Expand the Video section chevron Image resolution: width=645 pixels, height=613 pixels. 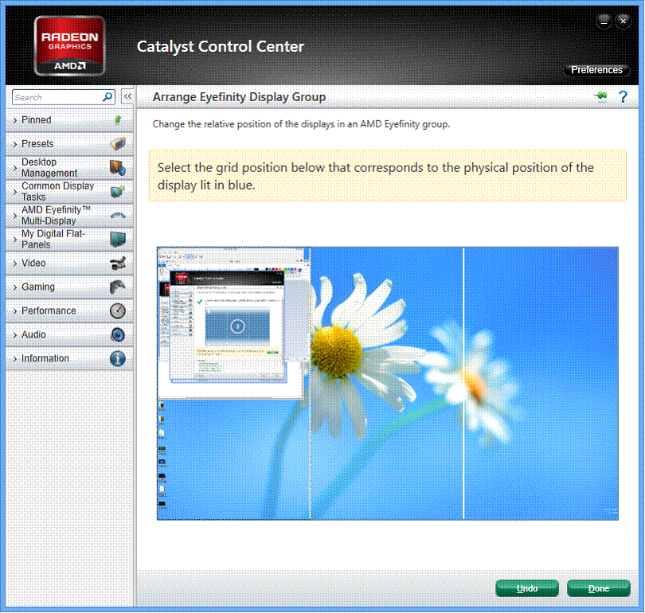tap(15, 264)
